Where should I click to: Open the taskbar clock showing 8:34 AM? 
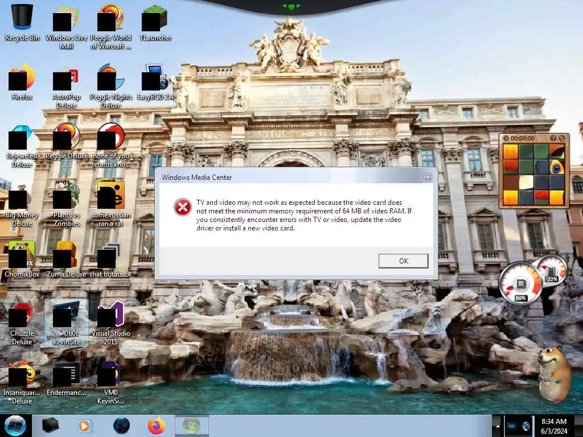pyautogui.click(x=554, y=426)
